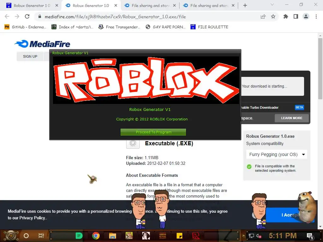Screen dimensions: 323x242
Task: Open the red Roblox taskbar icon
Action: click(x=196, y=236)
